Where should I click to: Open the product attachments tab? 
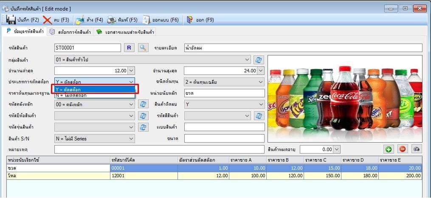[x=125, y=32]
